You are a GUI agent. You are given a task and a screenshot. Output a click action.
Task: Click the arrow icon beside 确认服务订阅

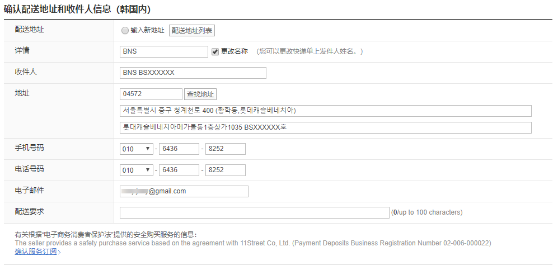[x=59, y=252]
